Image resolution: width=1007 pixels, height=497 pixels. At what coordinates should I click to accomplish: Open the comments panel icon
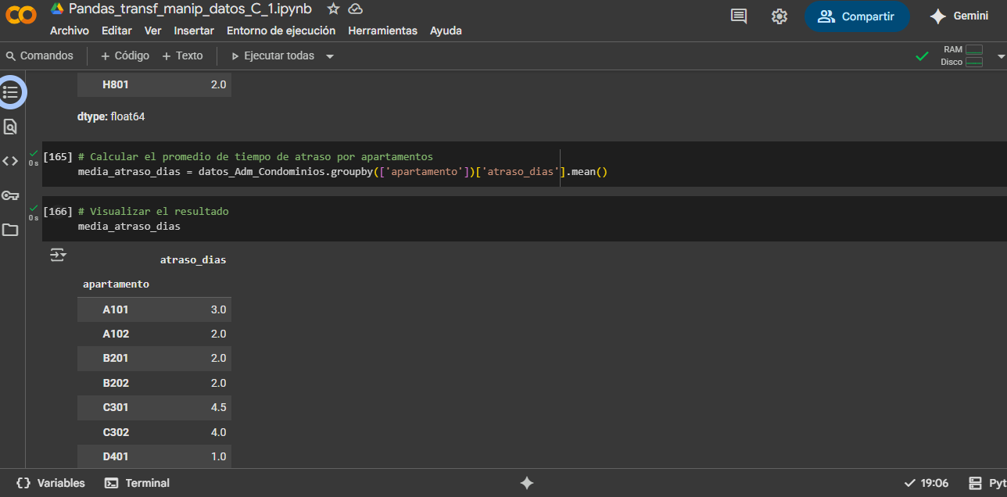coord(739,16)
